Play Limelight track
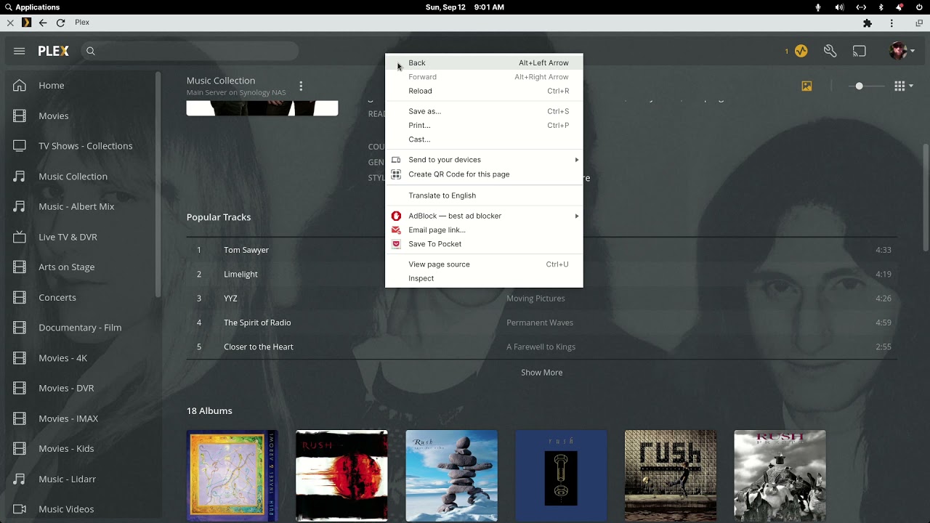The image size is (930, 523). tap(240, 275)
